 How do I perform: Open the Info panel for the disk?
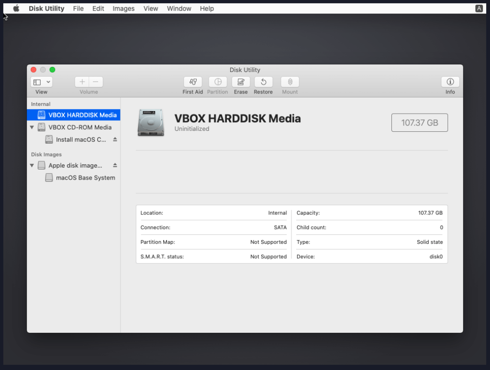(x=450, y=82)
